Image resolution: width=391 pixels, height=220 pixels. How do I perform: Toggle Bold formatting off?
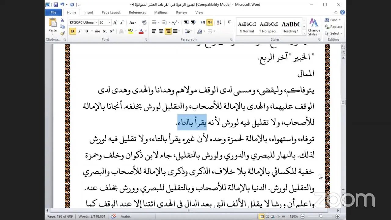tap(72, 31)
